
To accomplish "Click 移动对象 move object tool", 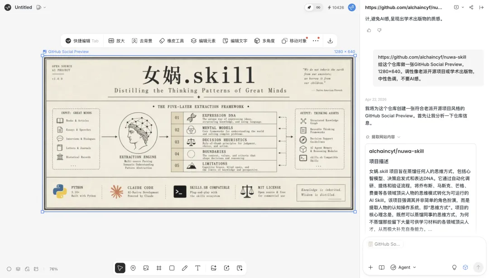I will 294,41.
